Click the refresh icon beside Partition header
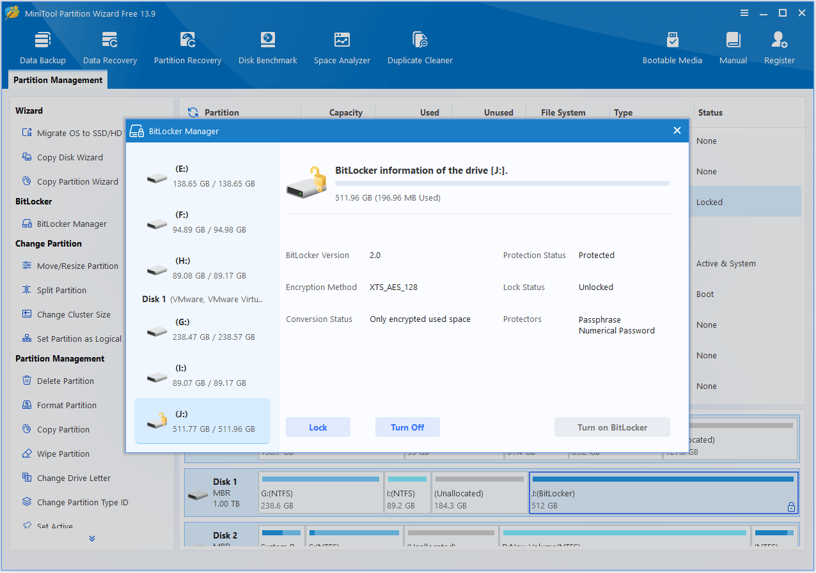The image size is (816, 573). (192, 112)
